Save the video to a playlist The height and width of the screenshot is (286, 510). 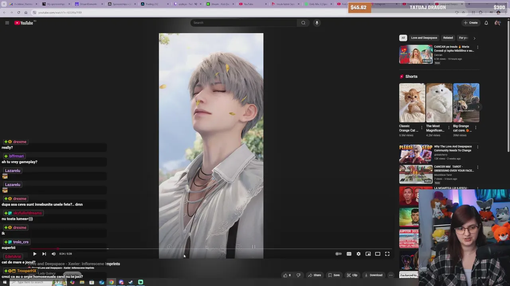coord(333,275)
